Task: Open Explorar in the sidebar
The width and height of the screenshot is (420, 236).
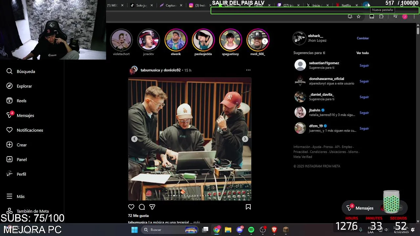Action: 20,86
